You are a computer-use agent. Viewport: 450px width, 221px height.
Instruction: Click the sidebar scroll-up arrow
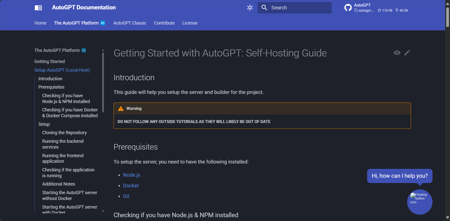pyautogui.click(x=103, y=50)
